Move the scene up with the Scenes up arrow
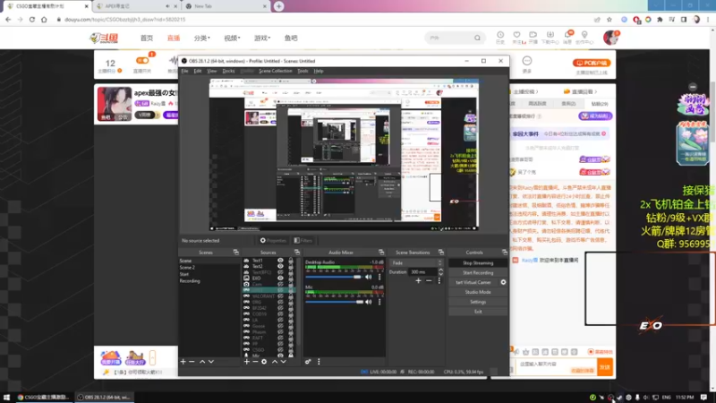Screen dimensions: 716x403 pos(202,362)
